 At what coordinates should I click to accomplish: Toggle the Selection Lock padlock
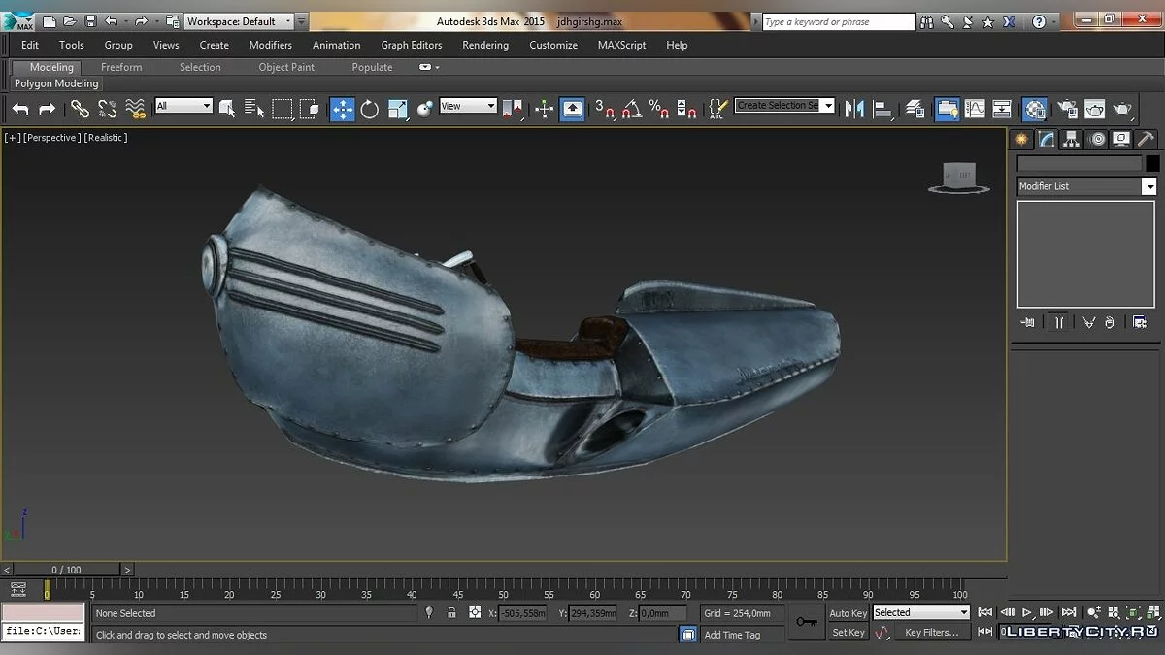pyautogui.click(x=451, y=612)
